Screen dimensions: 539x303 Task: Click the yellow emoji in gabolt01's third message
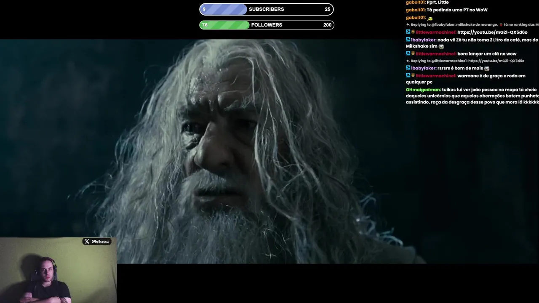[x=430, y=19]
